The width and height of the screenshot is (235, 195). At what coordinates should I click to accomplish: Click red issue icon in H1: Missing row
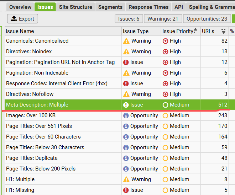[x=126, y=190]
